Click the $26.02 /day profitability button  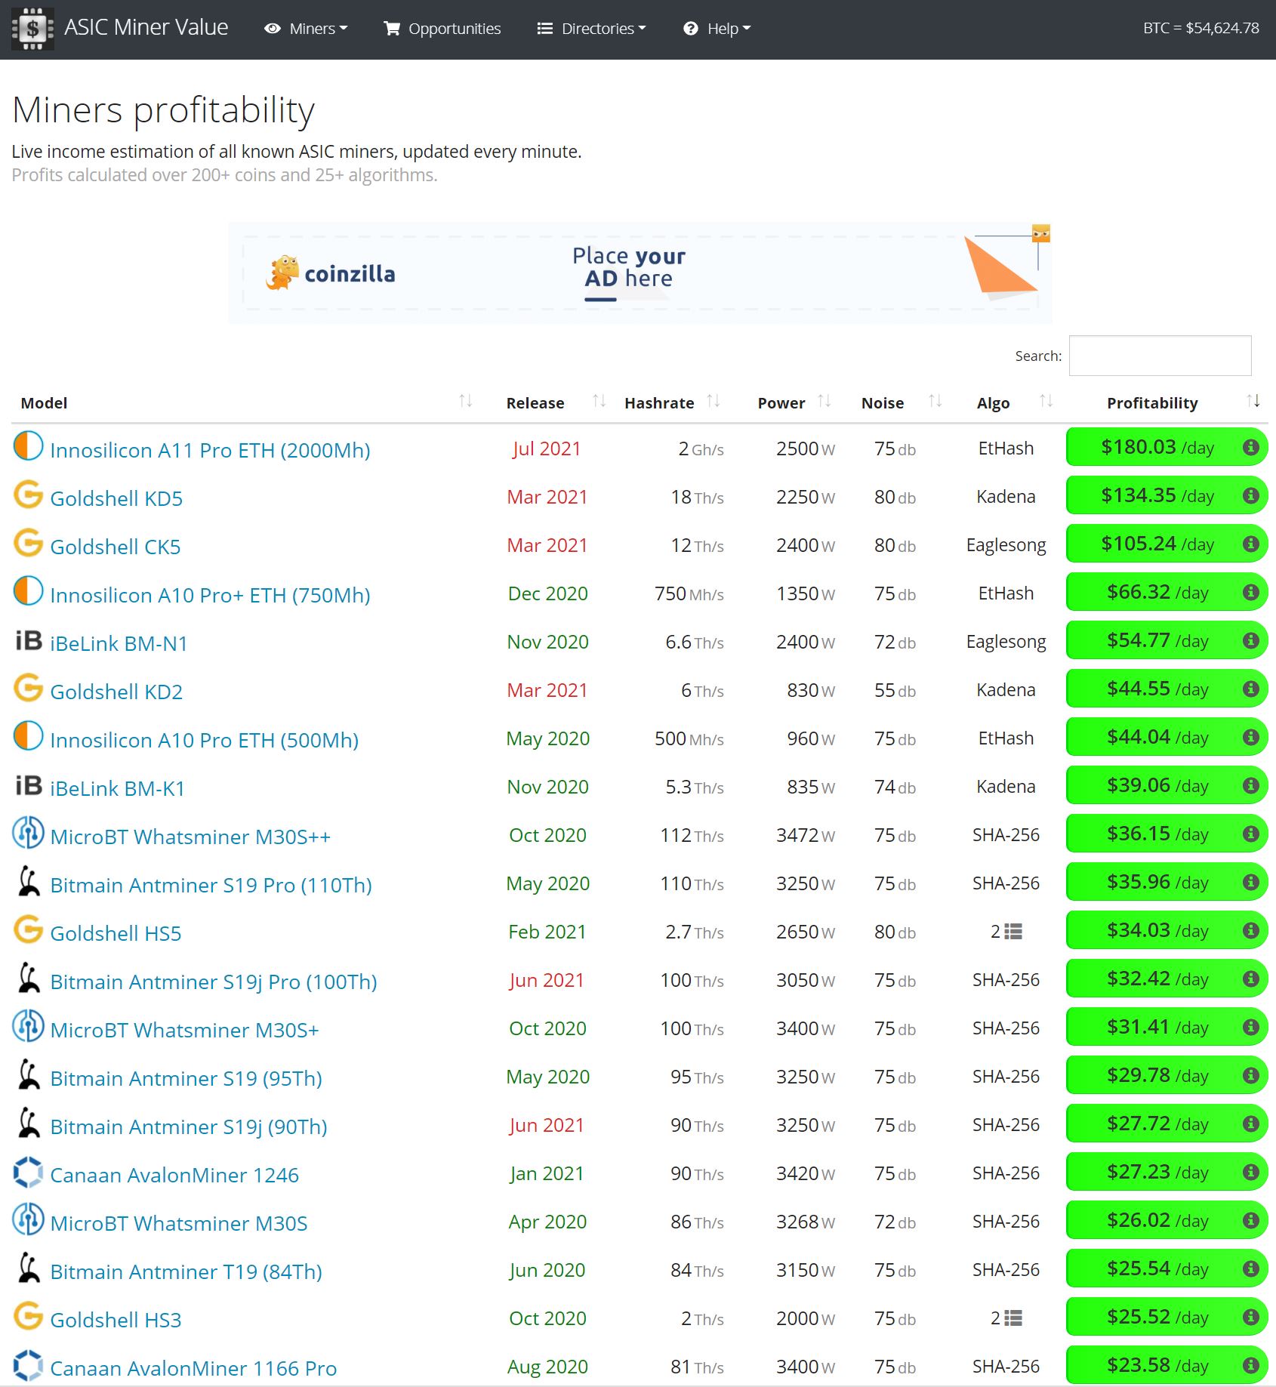point(1167,1220)
